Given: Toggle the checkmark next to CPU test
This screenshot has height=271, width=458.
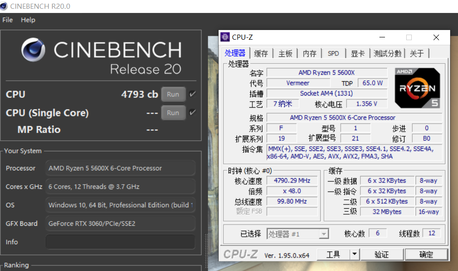Looking at the screenshot, I should (x=193, y=94).
